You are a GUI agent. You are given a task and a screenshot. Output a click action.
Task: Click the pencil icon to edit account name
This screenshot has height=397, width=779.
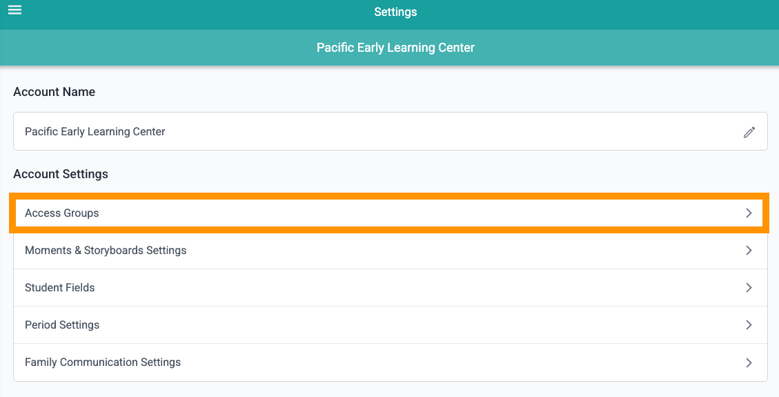pyautogui.click(x=749, y=132)
